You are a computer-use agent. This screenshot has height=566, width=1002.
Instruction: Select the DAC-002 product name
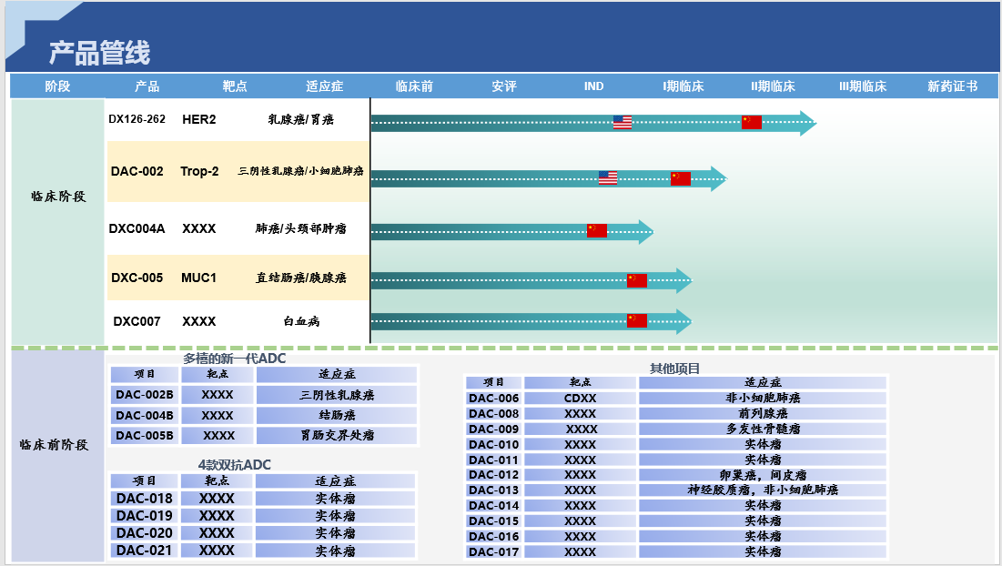tap(137, 171)
